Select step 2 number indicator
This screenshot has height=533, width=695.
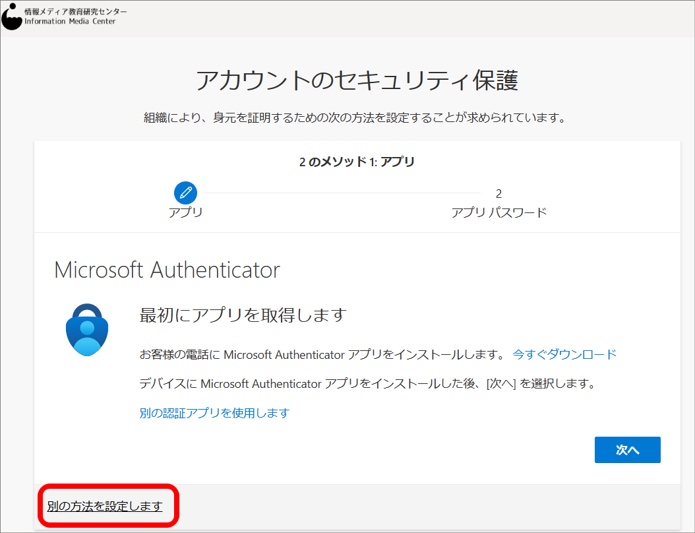click(499, 194)
